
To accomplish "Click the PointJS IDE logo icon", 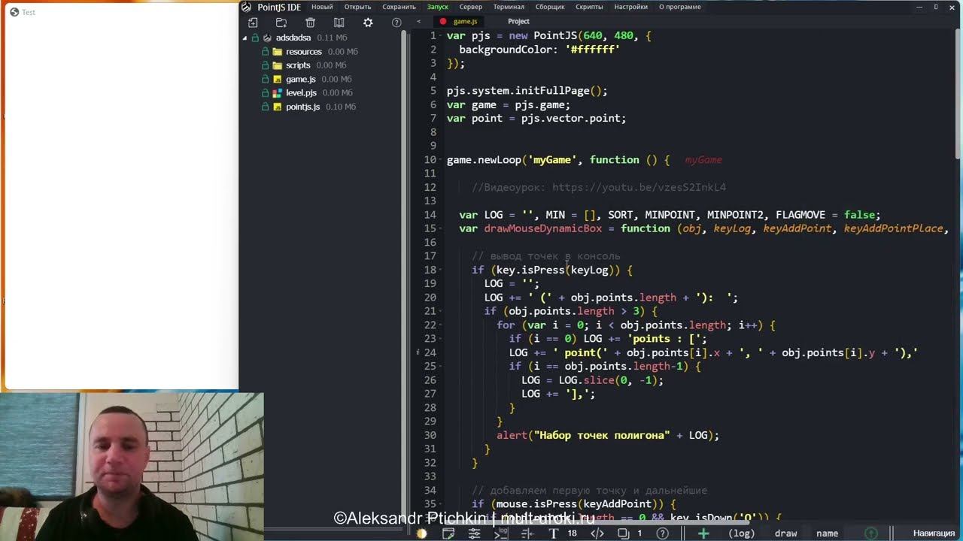I will coord(246,7).
